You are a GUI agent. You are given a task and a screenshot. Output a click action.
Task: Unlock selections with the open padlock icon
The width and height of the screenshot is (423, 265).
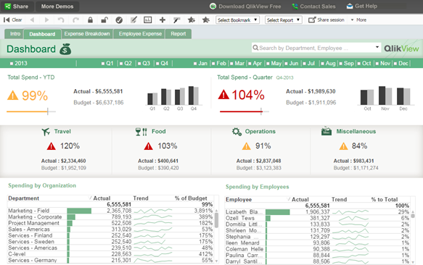(104, 20)
